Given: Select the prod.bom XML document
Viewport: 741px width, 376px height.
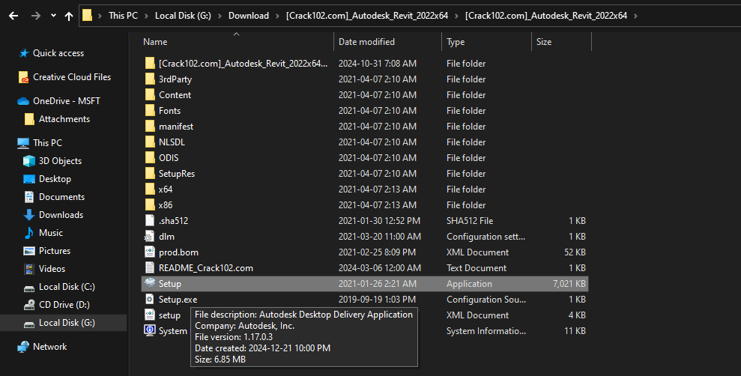Looking at the screenshot, I should tap(178, 252).
